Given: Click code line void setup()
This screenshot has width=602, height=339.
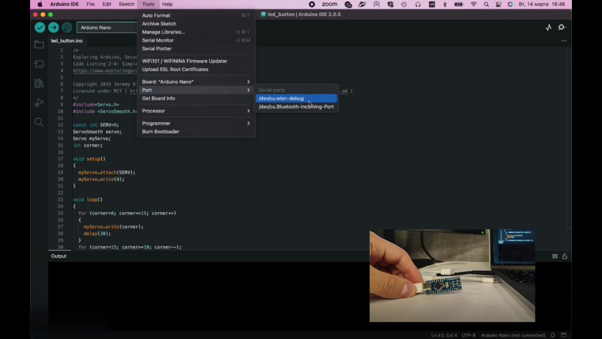Looking at the screenshot, I should click(89, 159).
